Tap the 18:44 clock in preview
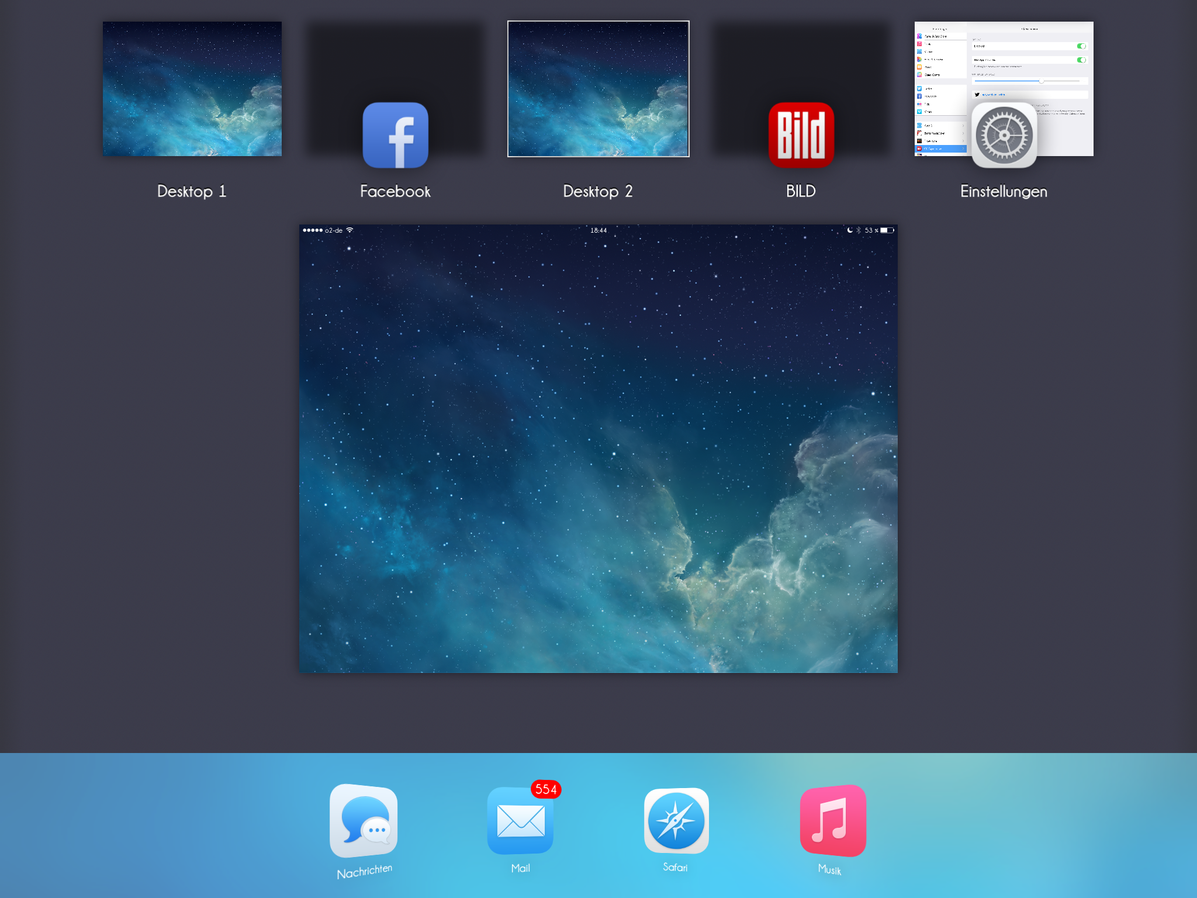The height and width of the screenshot is (898, 1197). (x=598, y=230)
